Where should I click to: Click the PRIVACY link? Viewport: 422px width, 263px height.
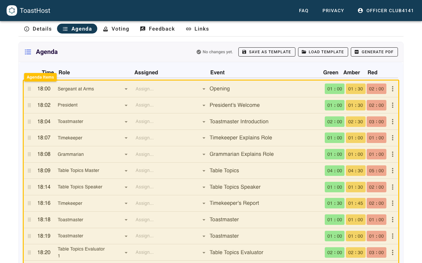333,11
